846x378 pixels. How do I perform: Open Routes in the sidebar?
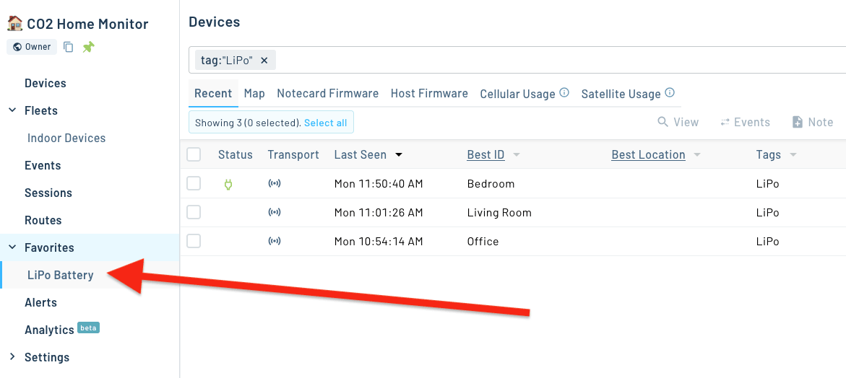click(43, 220)
